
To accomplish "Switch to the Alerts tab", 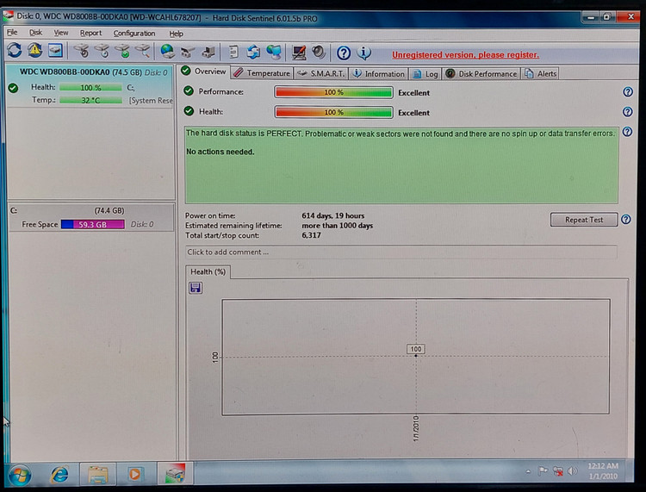I will (541, 74).
